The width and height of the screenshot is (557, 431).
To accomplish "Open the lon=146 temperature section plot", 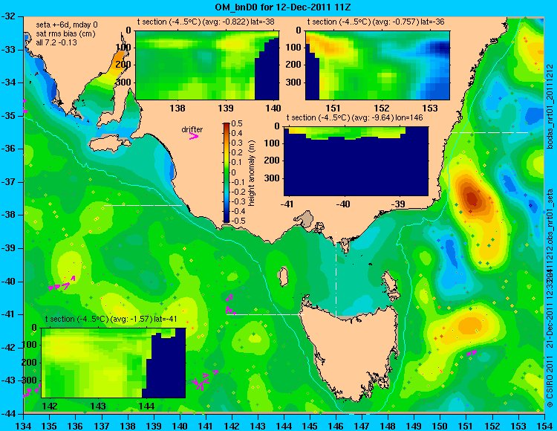I will tap(356, 161).
